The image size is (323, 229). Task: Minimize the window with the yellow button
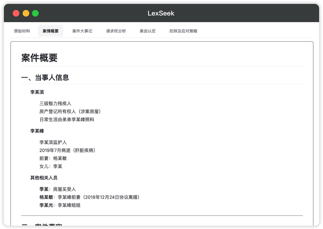click(26, 13)
